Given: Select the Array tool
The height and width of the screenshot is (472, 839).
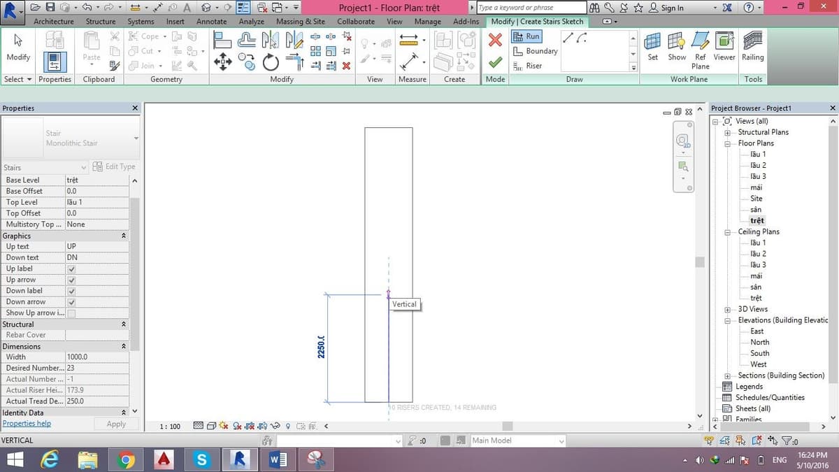Looking at the screenshot, I should point(315,51).
